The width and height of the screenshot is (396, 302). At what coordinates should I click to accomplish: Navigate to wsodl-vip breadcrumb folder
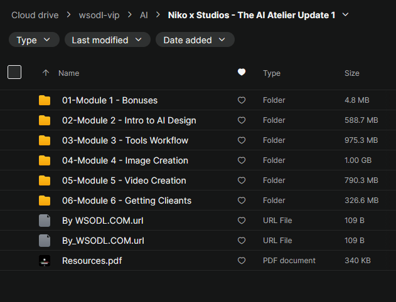pyautogui.click(x=99, y=14)
